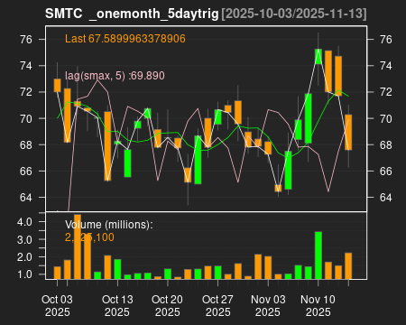Click the left-axis 64 price label
Image resolution: width=406 pixels, height=325 pixels.
click(26, 198)
